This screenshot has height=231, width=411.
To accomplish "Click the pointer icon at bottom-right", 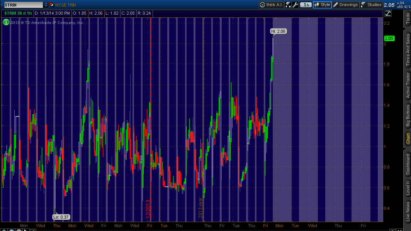I will 392,230.
